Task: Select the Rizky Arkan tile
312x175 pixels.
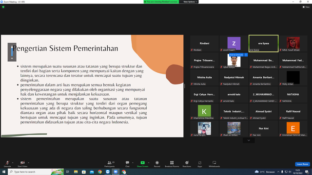Action: (293, 78)
